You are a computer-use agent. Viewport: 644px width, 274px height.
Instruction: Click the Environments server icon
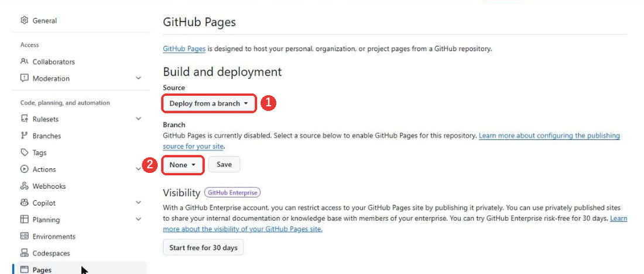coord(24,237)
